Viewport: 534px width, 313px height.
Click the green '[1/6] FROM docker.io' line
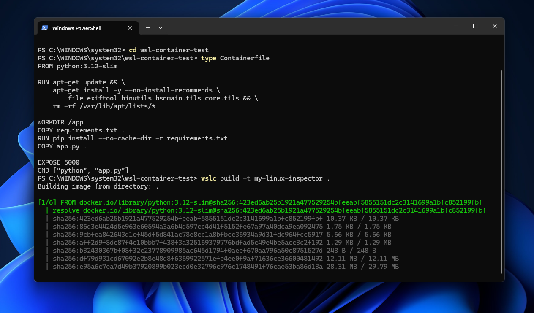[260, 202]
